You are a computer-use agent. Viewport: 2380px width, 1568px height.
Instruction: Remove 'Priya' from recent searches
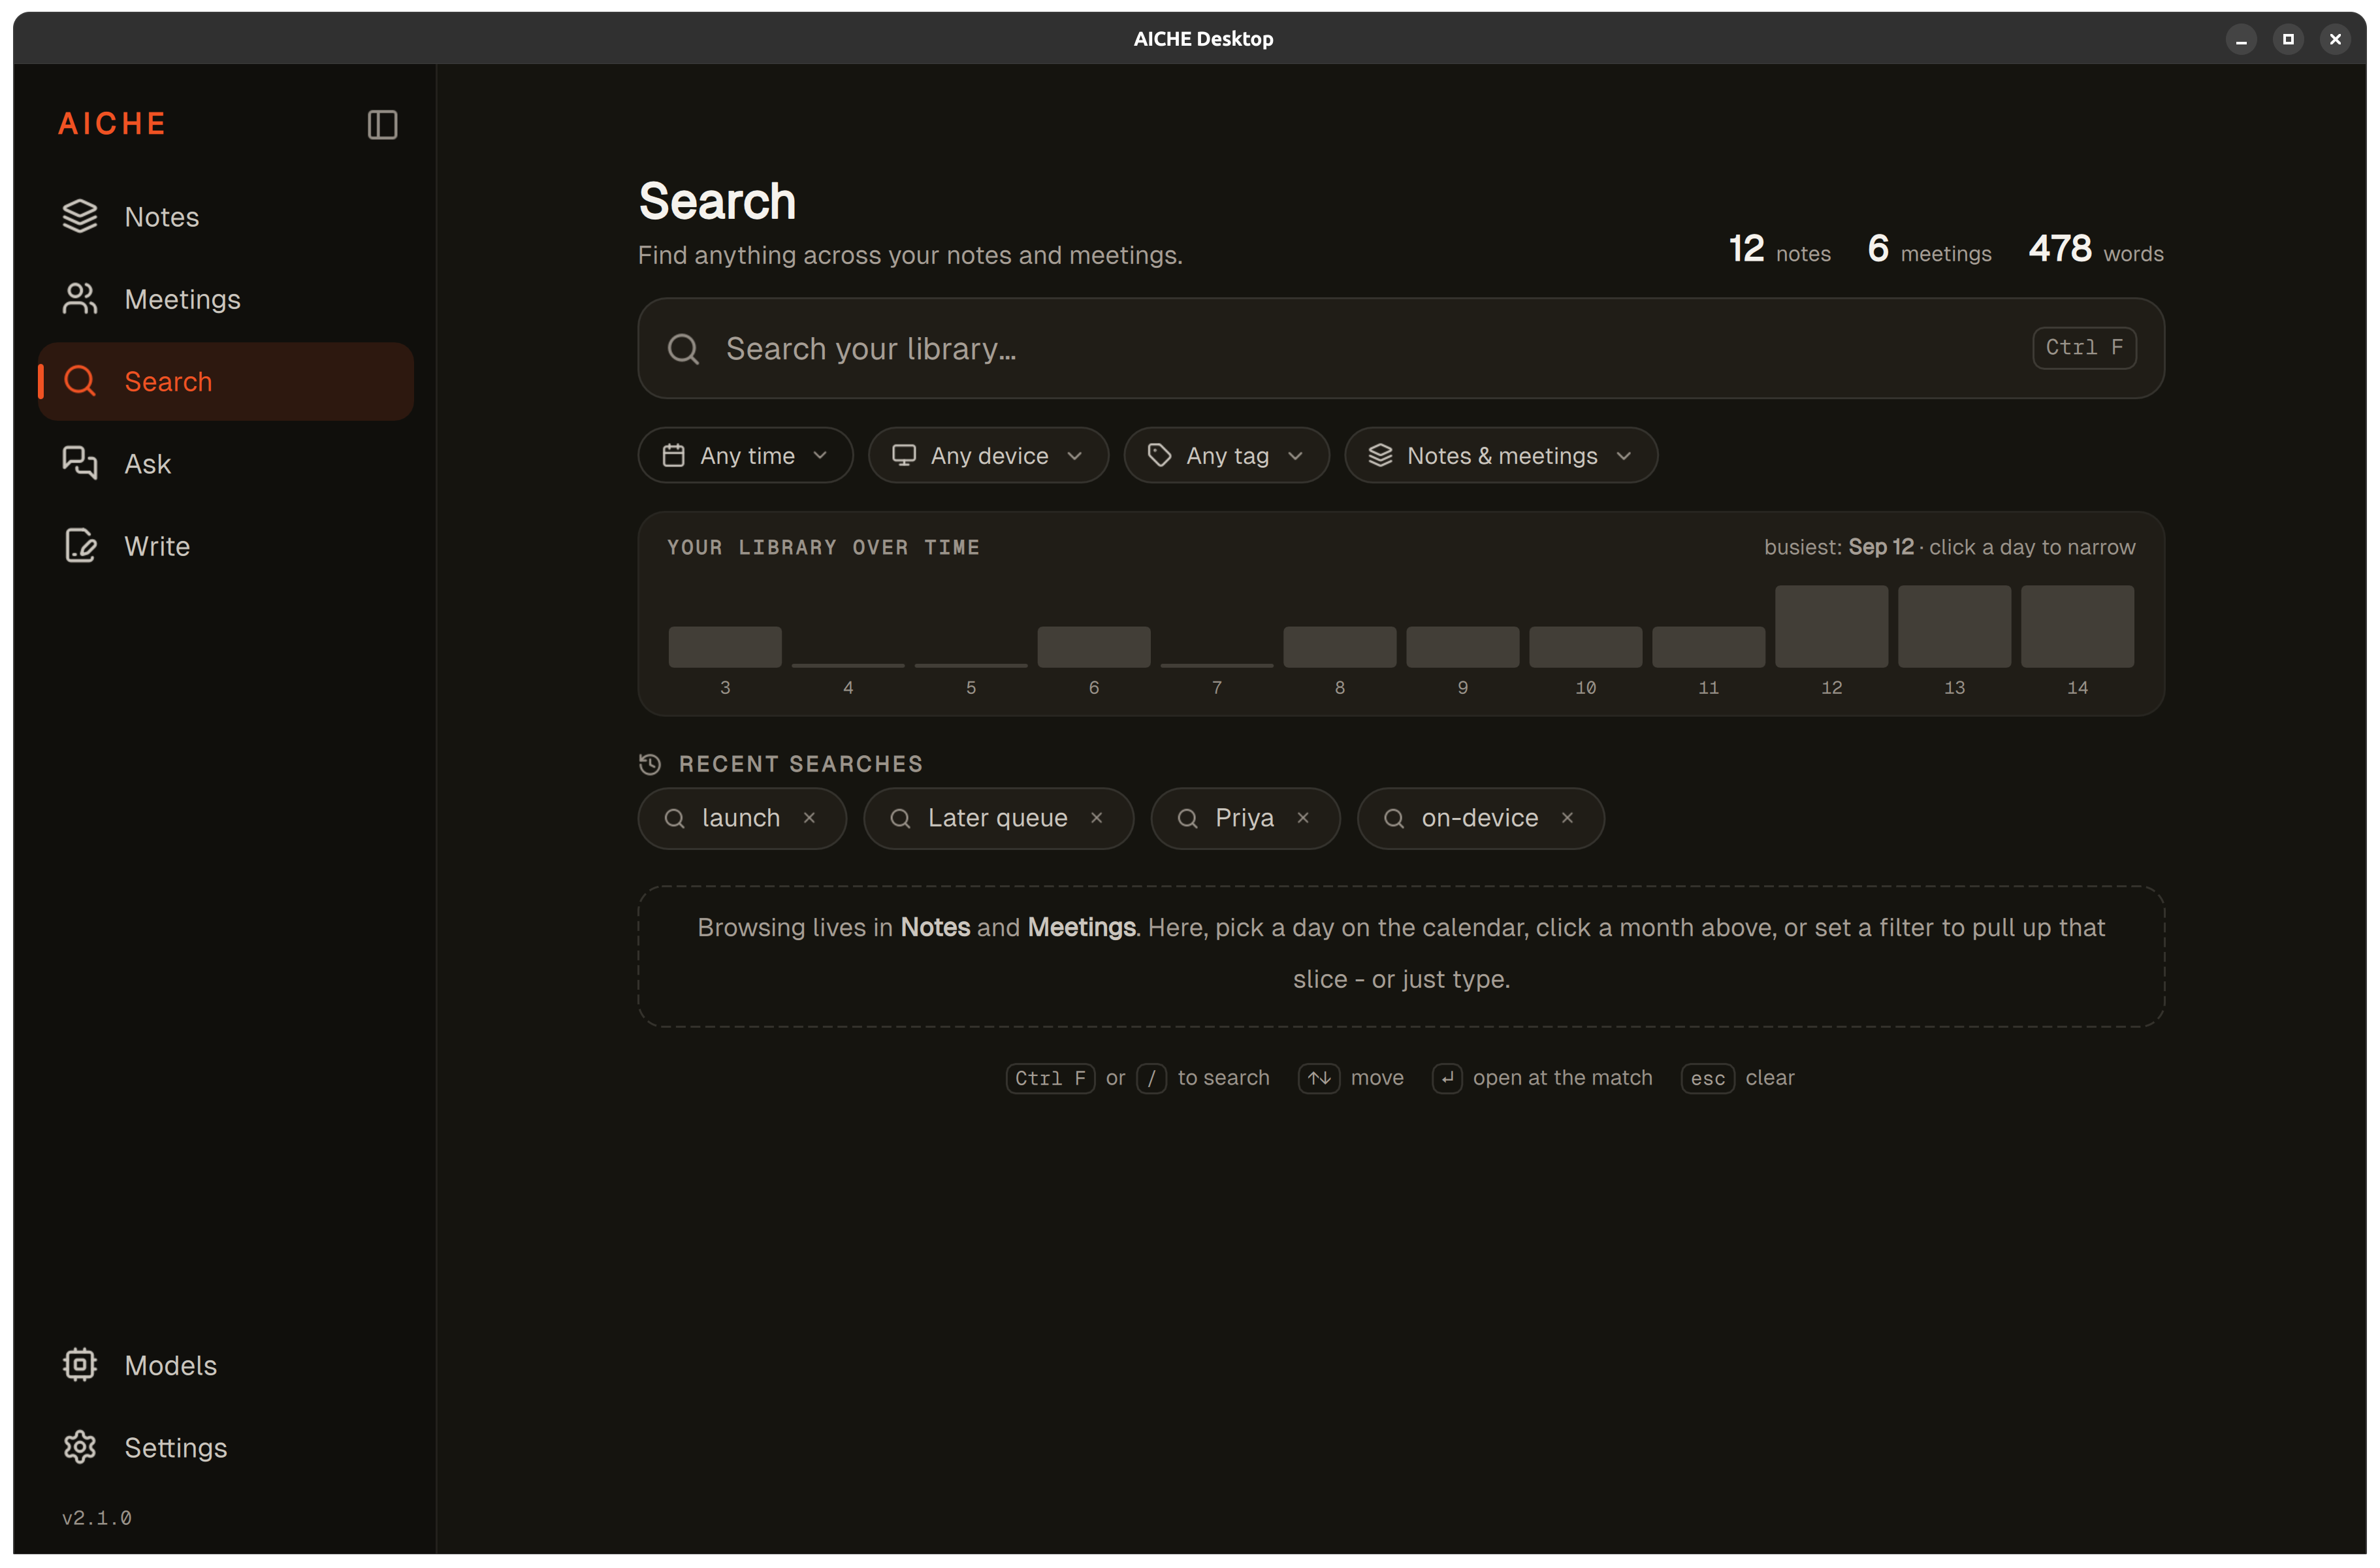pos(1303,818)
